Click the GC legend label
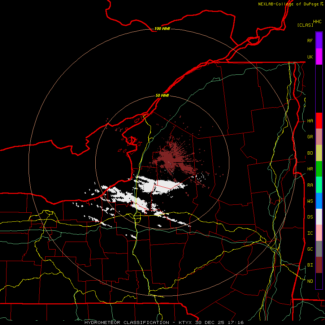Viewport: 325px width, 325px height. pos(310,249)
